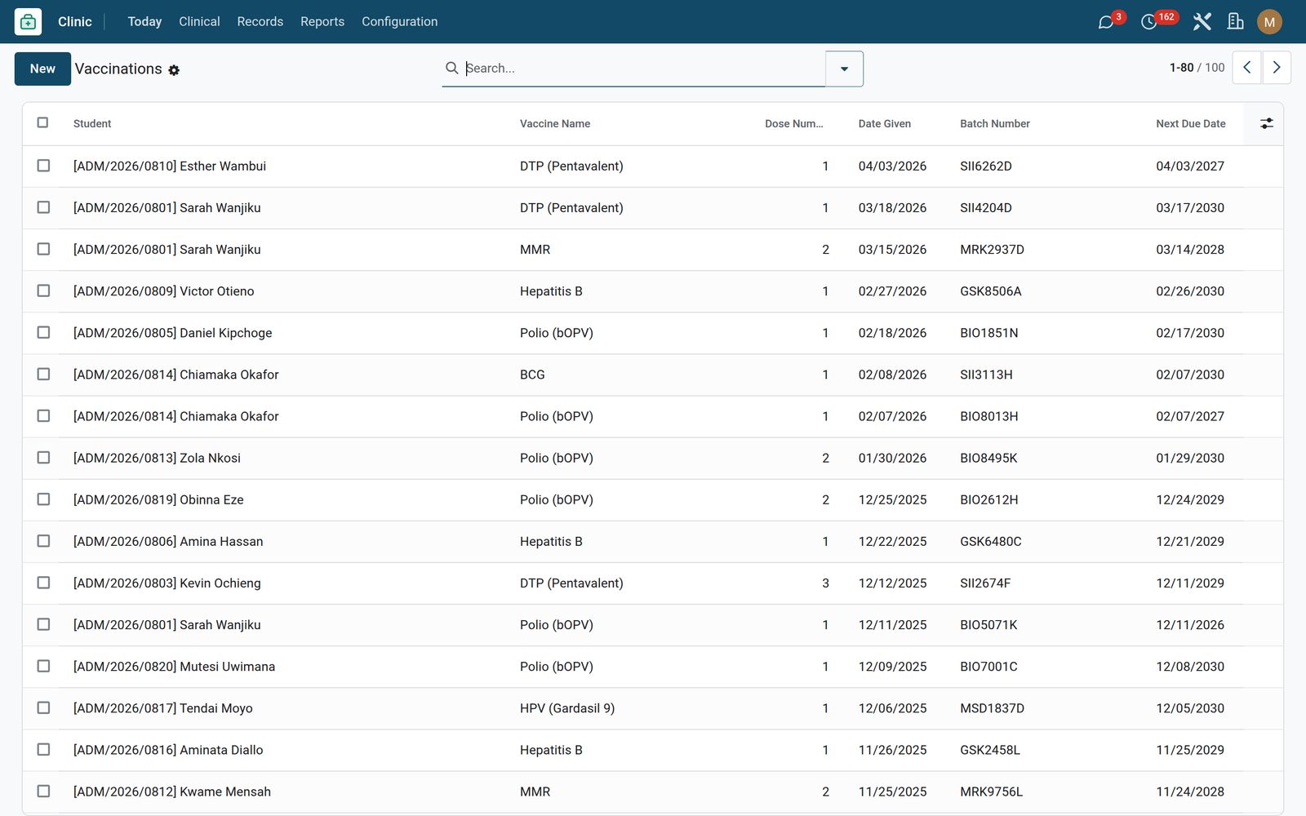
Task: Expand the search options dropdown arrow
Action: click(x=844, y=69)
